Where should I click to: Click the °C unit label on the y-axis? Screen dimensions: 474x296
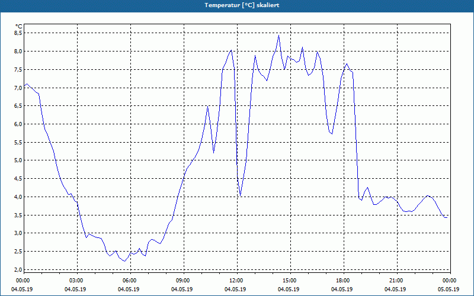pos(19,27)
